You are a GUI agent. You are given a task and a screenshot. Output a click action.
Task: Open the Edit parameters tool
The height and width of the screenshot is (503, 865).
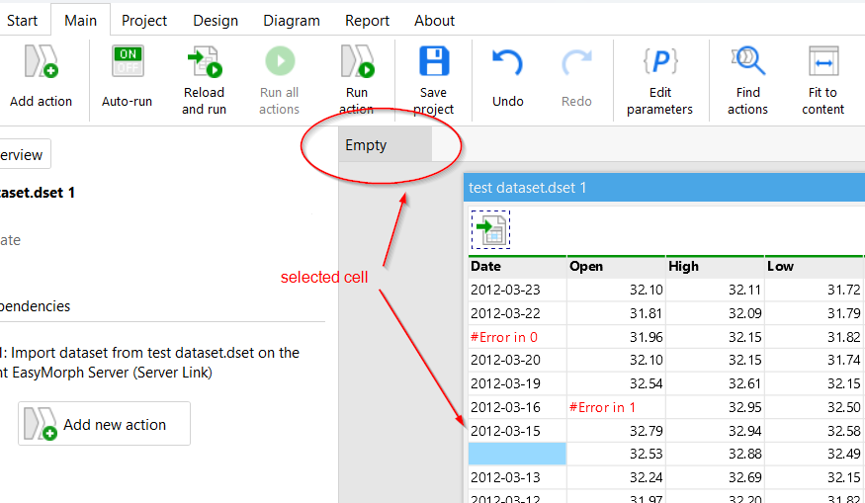(659, 62)
